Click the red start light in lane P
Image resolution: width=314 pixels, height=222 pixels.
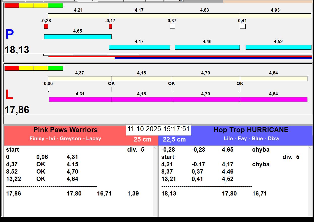pos(12,5)
